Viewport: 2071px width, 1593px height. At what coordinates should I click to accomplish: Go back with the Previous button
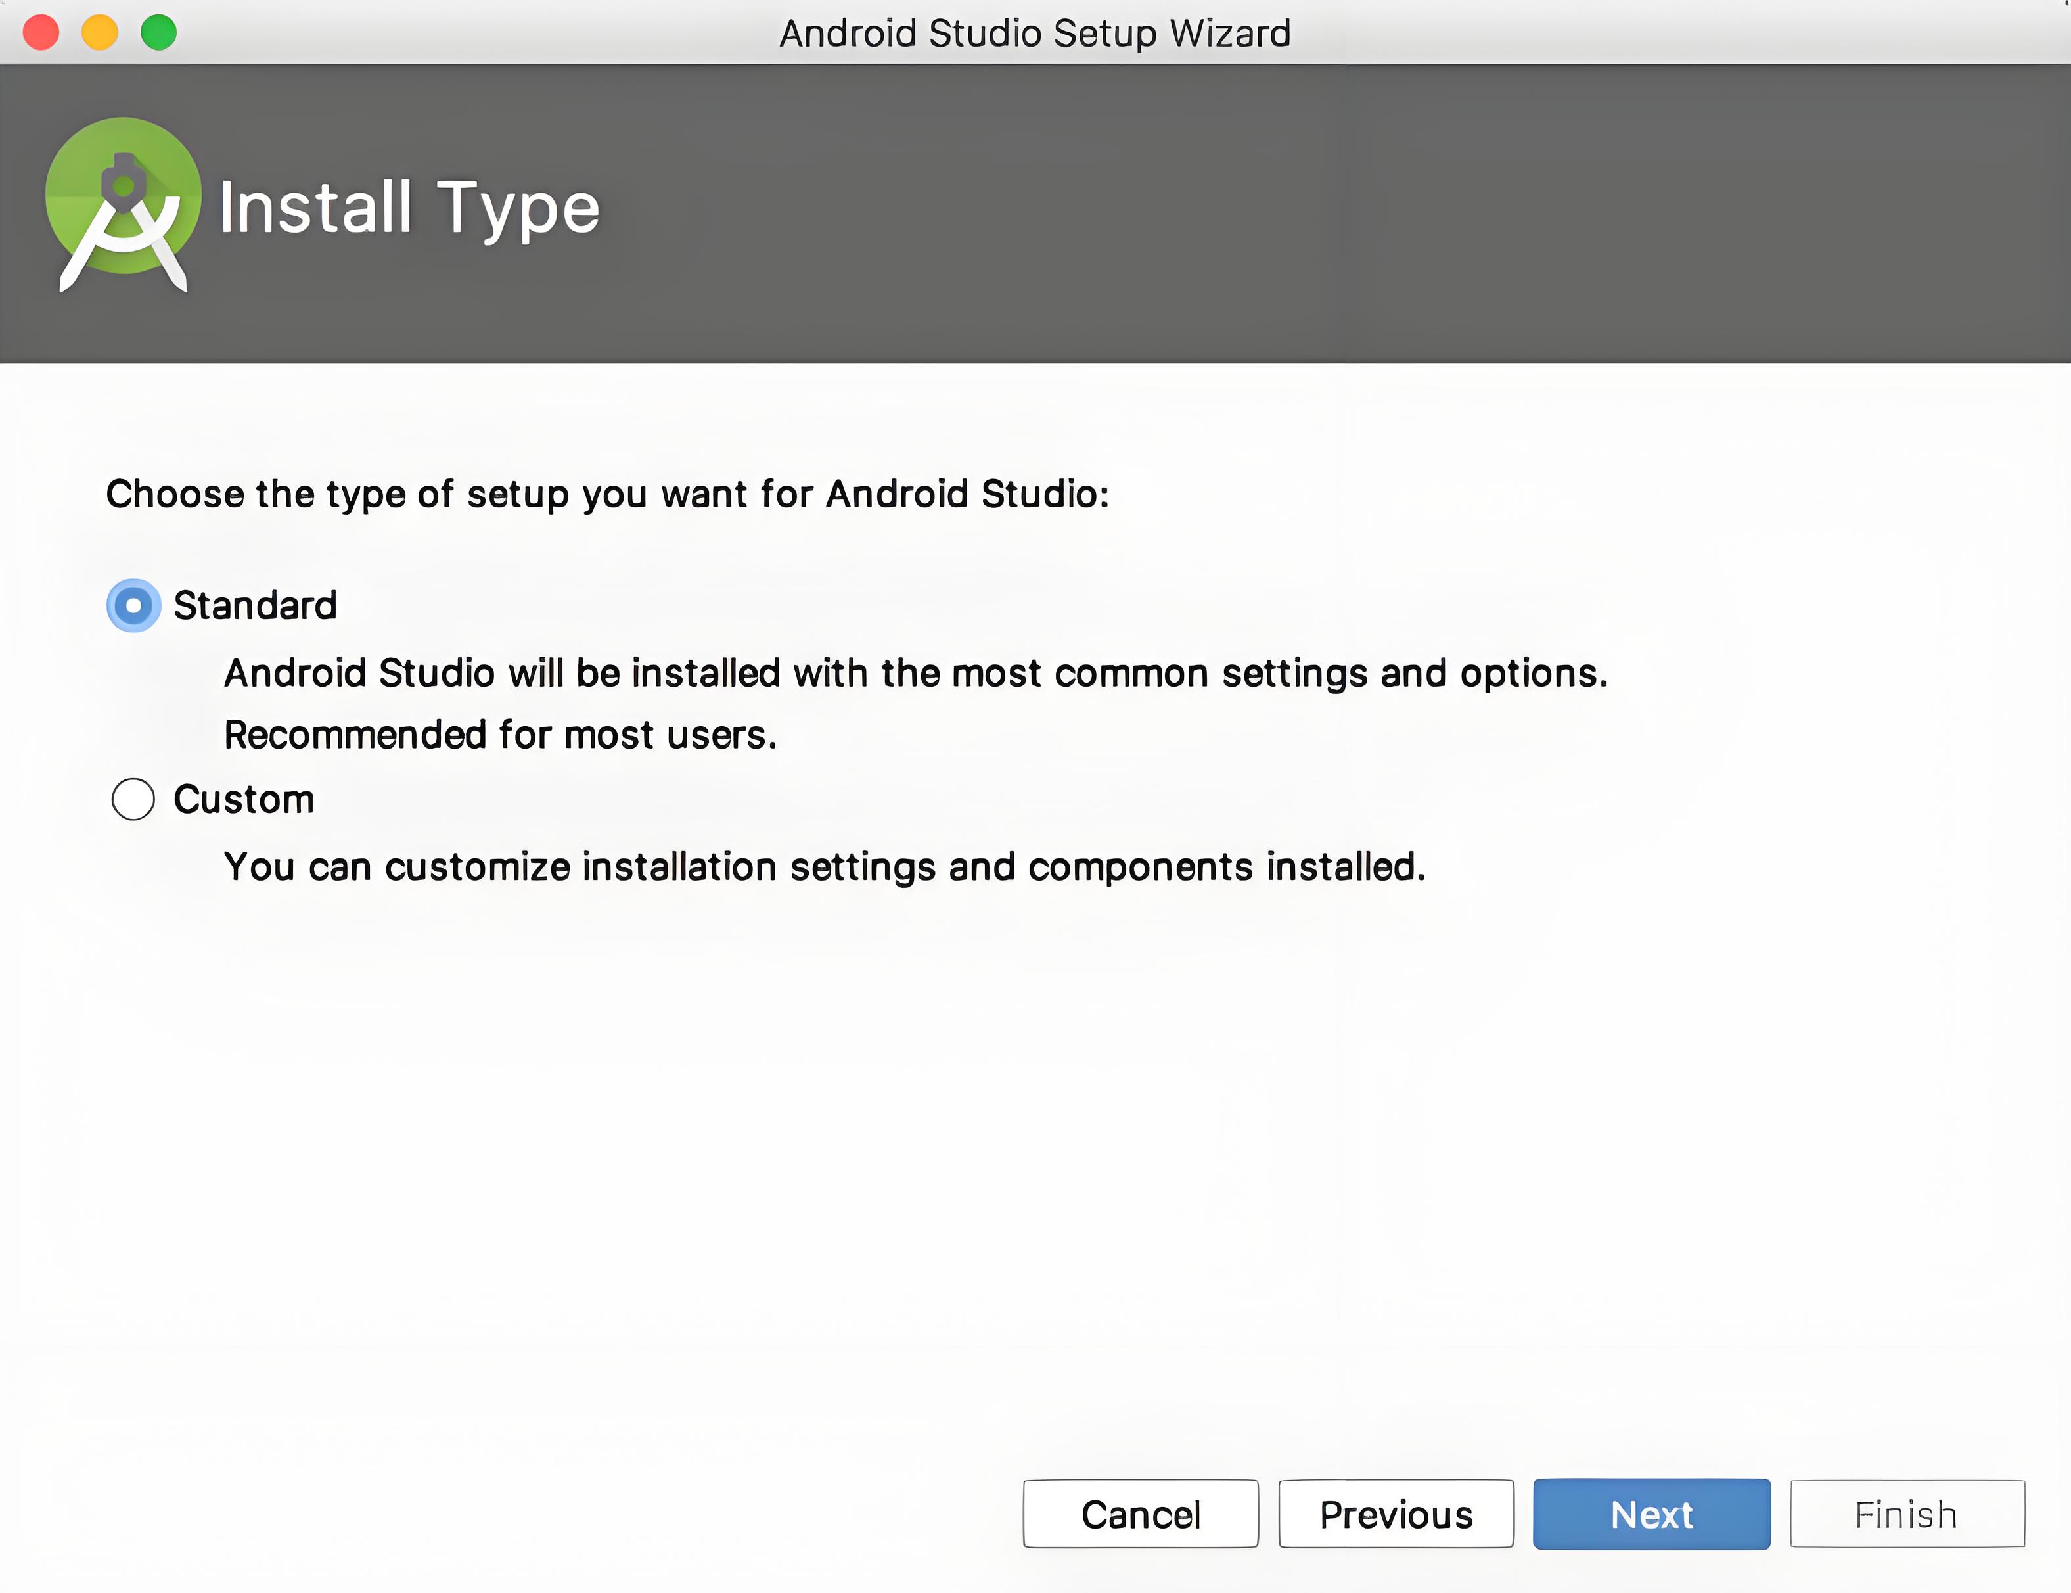[1396, 1514]
